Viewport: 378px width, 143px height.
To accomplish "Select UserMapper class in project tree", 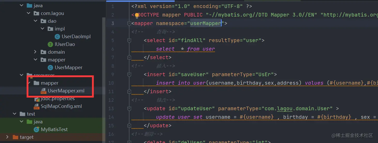I will pos(68,67).
